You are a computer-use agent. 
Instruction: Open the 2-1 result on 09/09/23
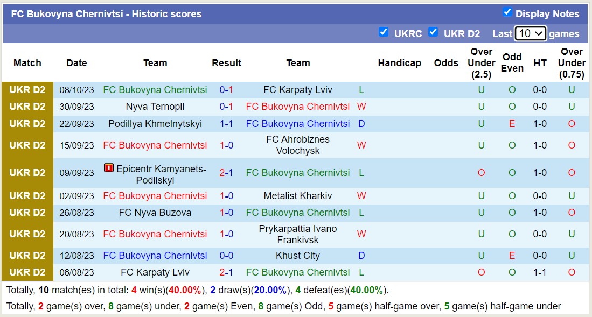click(x=226, y=173)
